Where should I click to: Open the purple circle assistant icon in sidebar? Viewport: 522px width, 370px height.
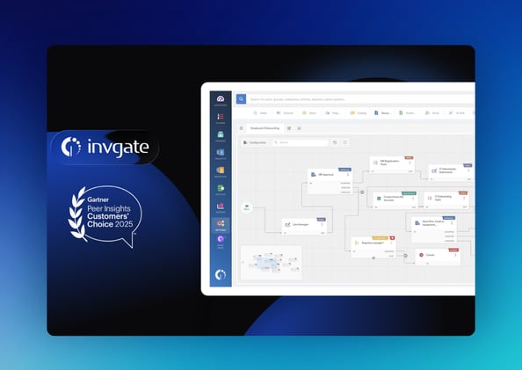(221, 239)
